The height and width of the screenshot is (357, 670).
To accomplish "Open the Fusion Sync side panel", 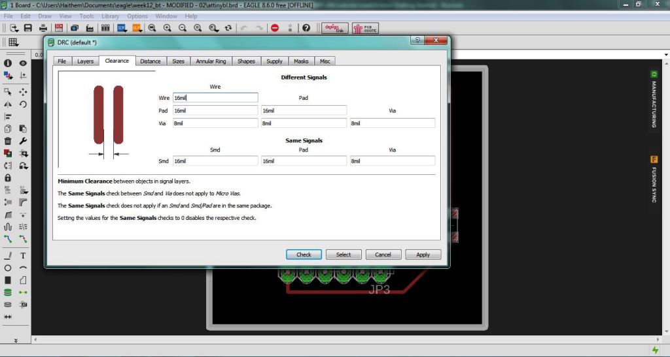I will tap(654, 179).
